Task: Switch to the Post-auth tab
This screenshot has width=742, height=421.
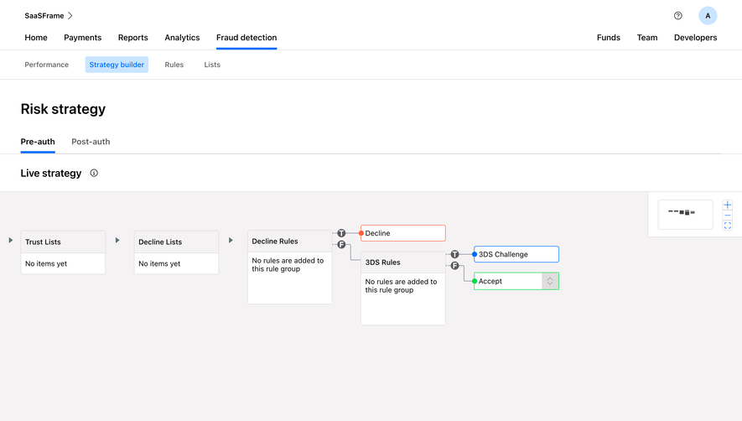Action: [x=91, y=142]
